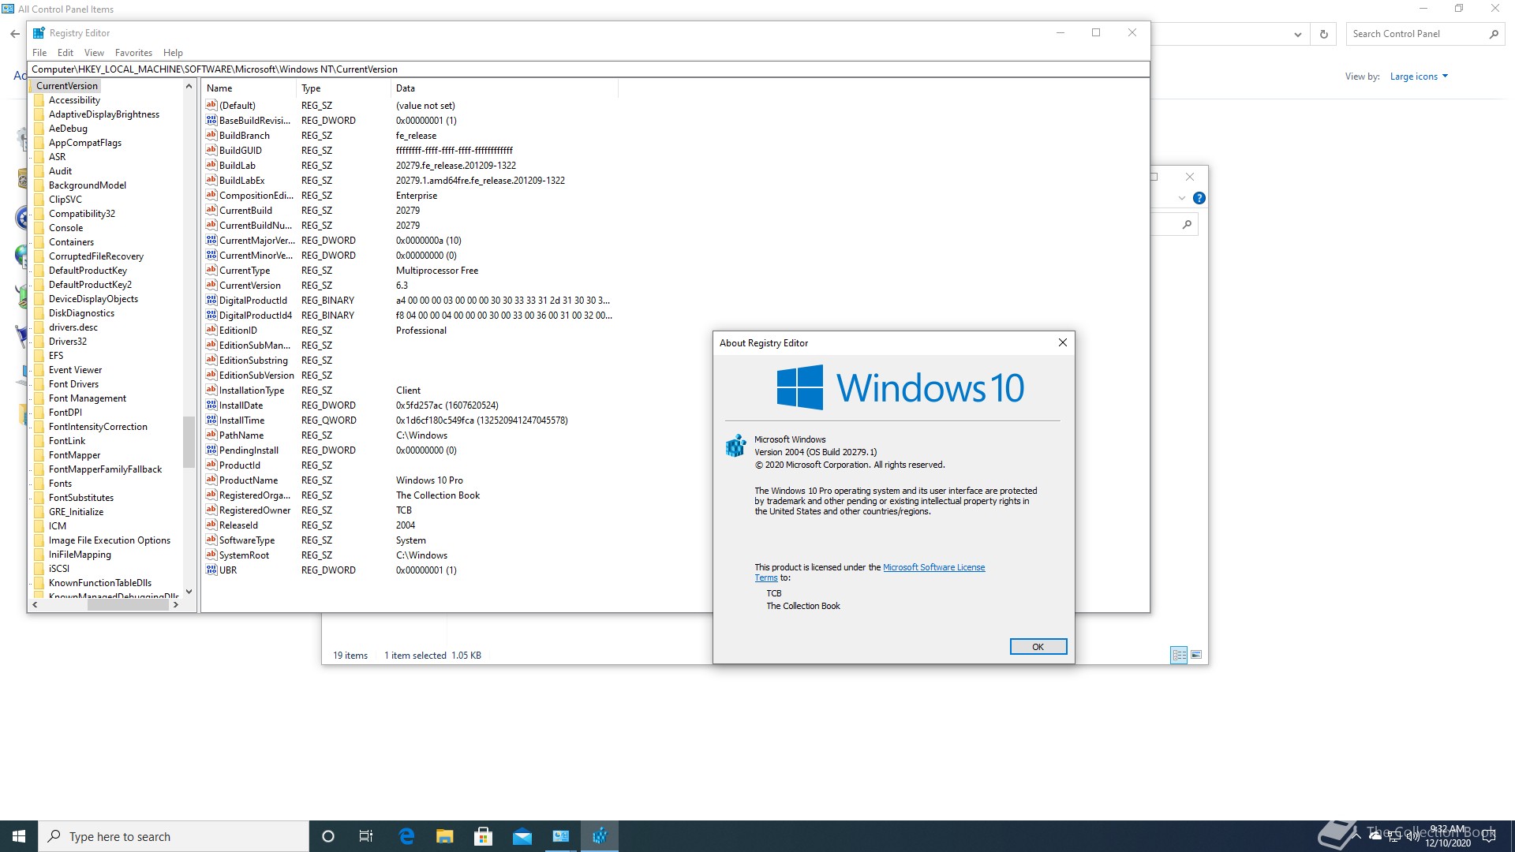Open the Help menu in Registry Editor
Screen dimensions: 1515x852
point(173,53)
